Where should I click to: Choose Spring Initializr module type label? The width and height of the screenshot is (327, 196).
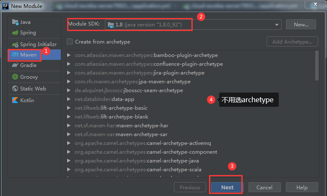38,44
